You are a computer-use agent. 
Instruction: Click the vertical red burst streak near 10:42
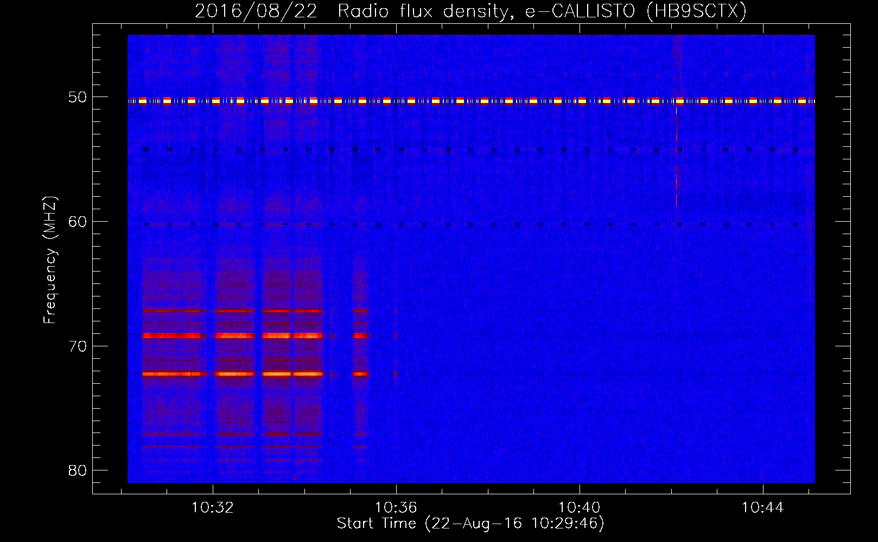(676, 157)
